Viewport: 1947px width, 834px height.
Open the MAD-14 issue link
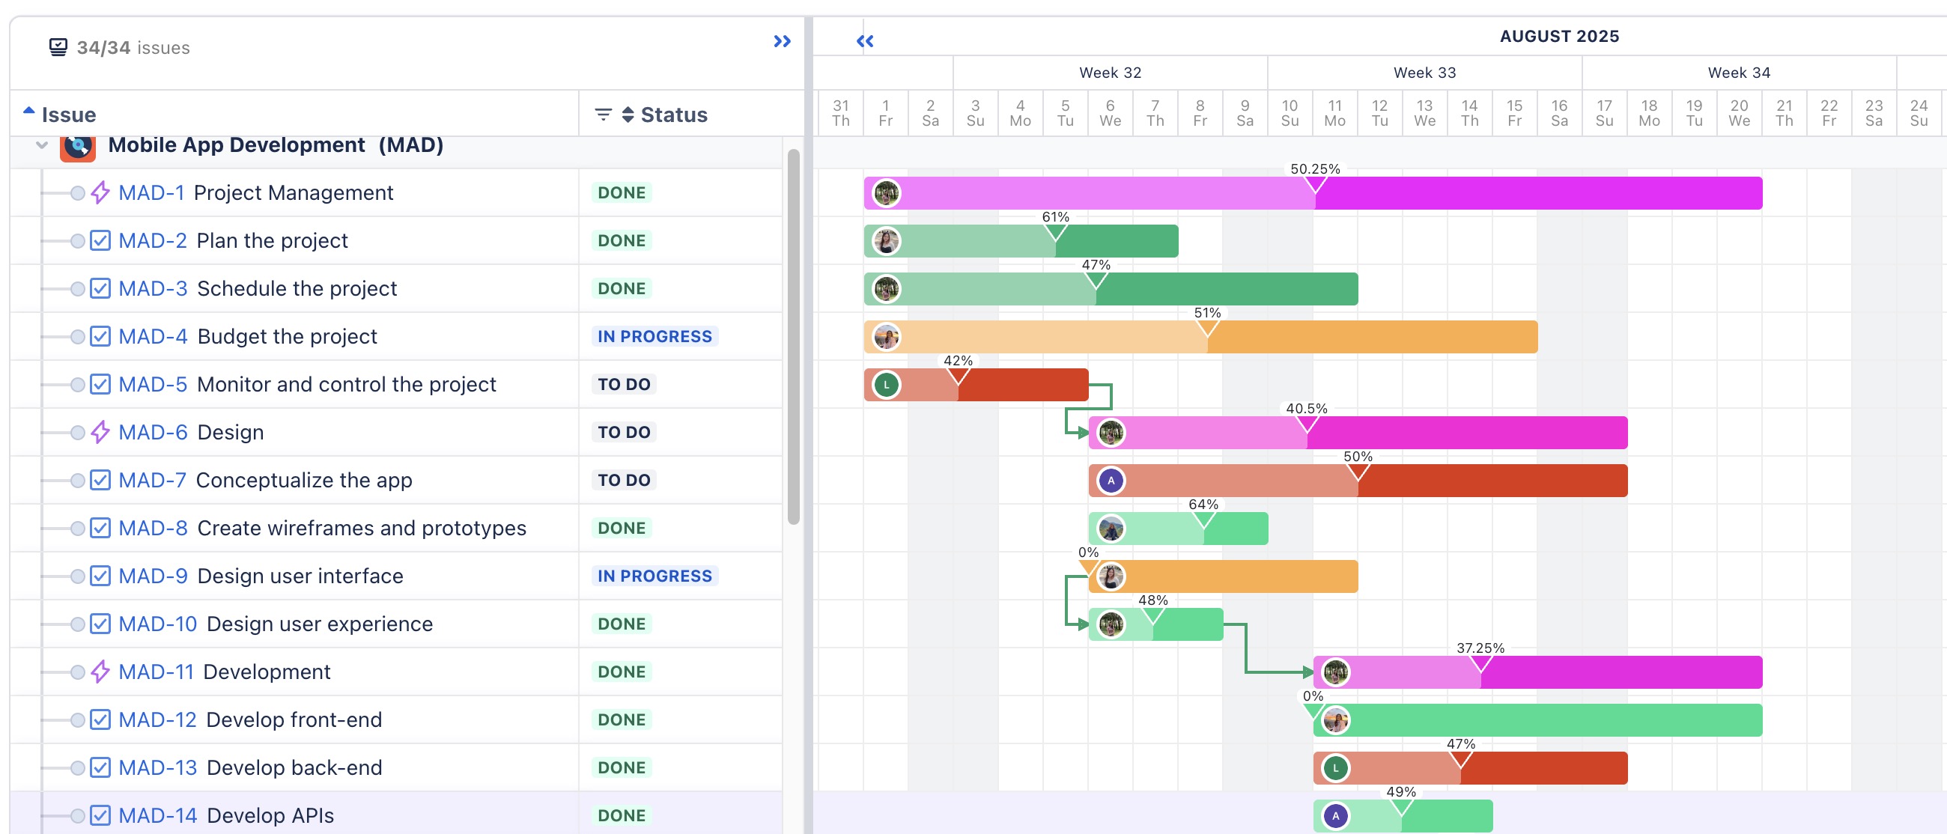(x=158, y=816)
